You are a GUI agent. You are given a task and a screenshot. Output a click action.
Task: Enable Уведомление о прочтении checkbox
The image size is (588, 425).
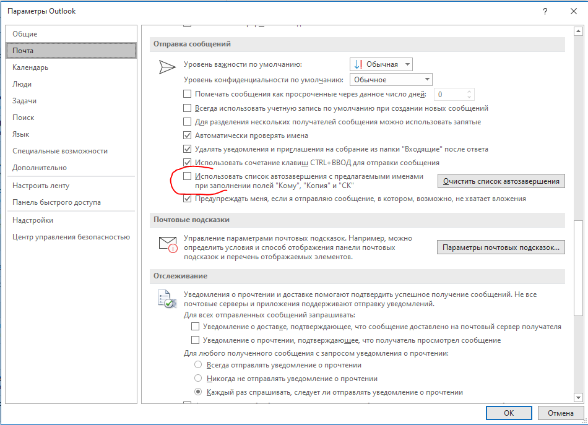195,340
